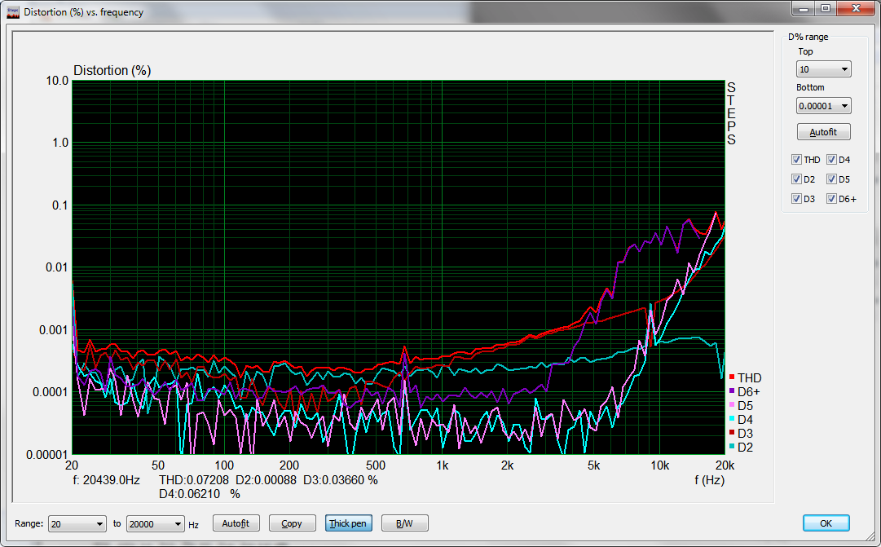The image size is (881, 547).
Task: Click the purple D6+ legend swatch
Action: (732, 391)
